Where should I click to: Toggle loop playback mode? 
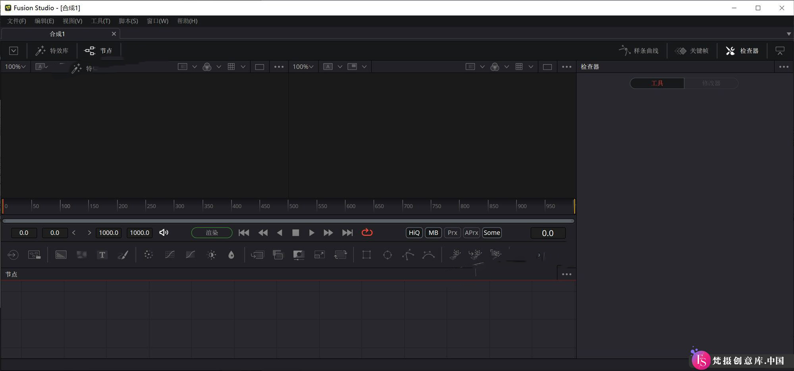(x=367, y=232)
